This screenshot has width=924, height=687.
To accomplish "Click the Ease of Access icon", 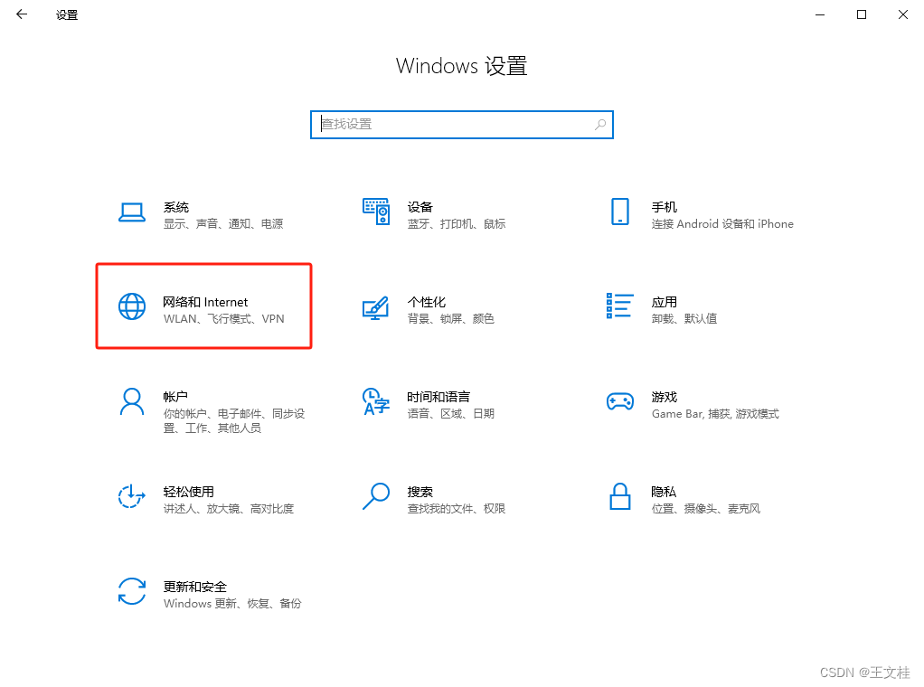I will (x=131, y=496).
